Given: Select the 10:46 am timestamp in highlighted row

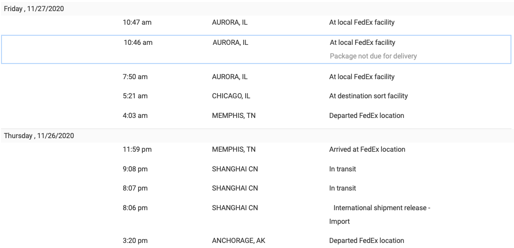Looking at the screenshot, I should (x=138, y=42).
